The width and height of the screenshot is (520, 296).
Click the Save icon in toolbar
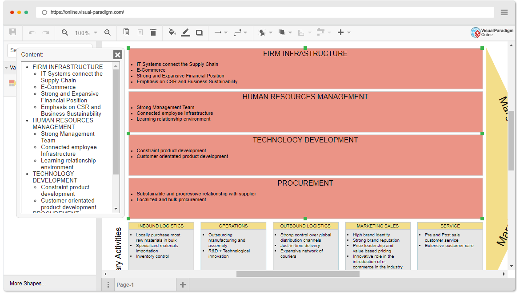click(x=12, y=32)
